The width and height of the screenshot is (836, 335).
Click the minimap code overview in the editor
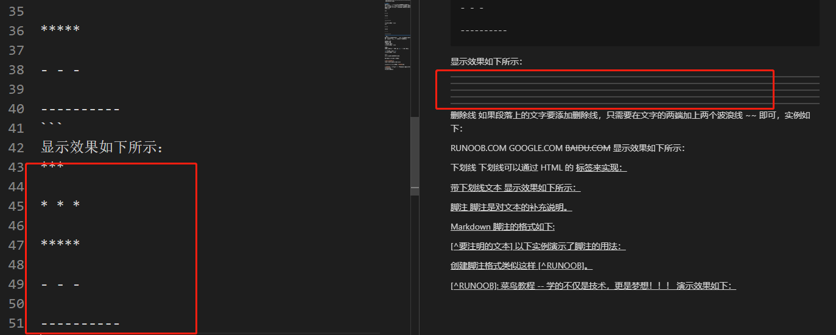(397, 35)
